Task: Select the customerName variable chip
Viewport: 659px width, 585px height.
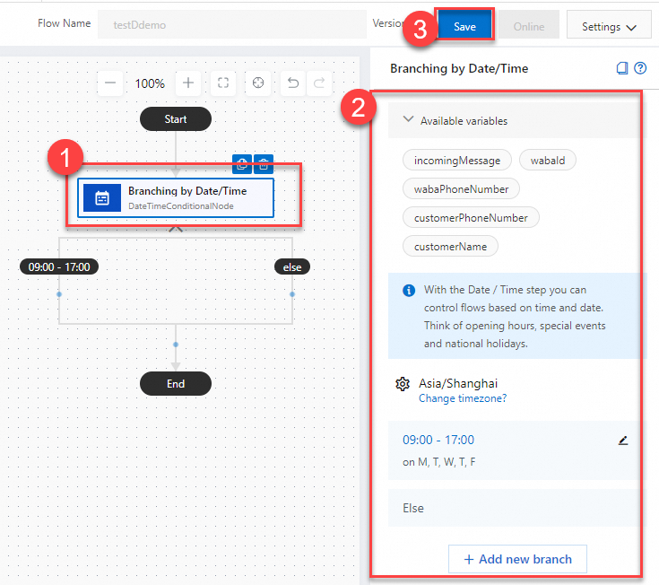Action: click(450, 246)
